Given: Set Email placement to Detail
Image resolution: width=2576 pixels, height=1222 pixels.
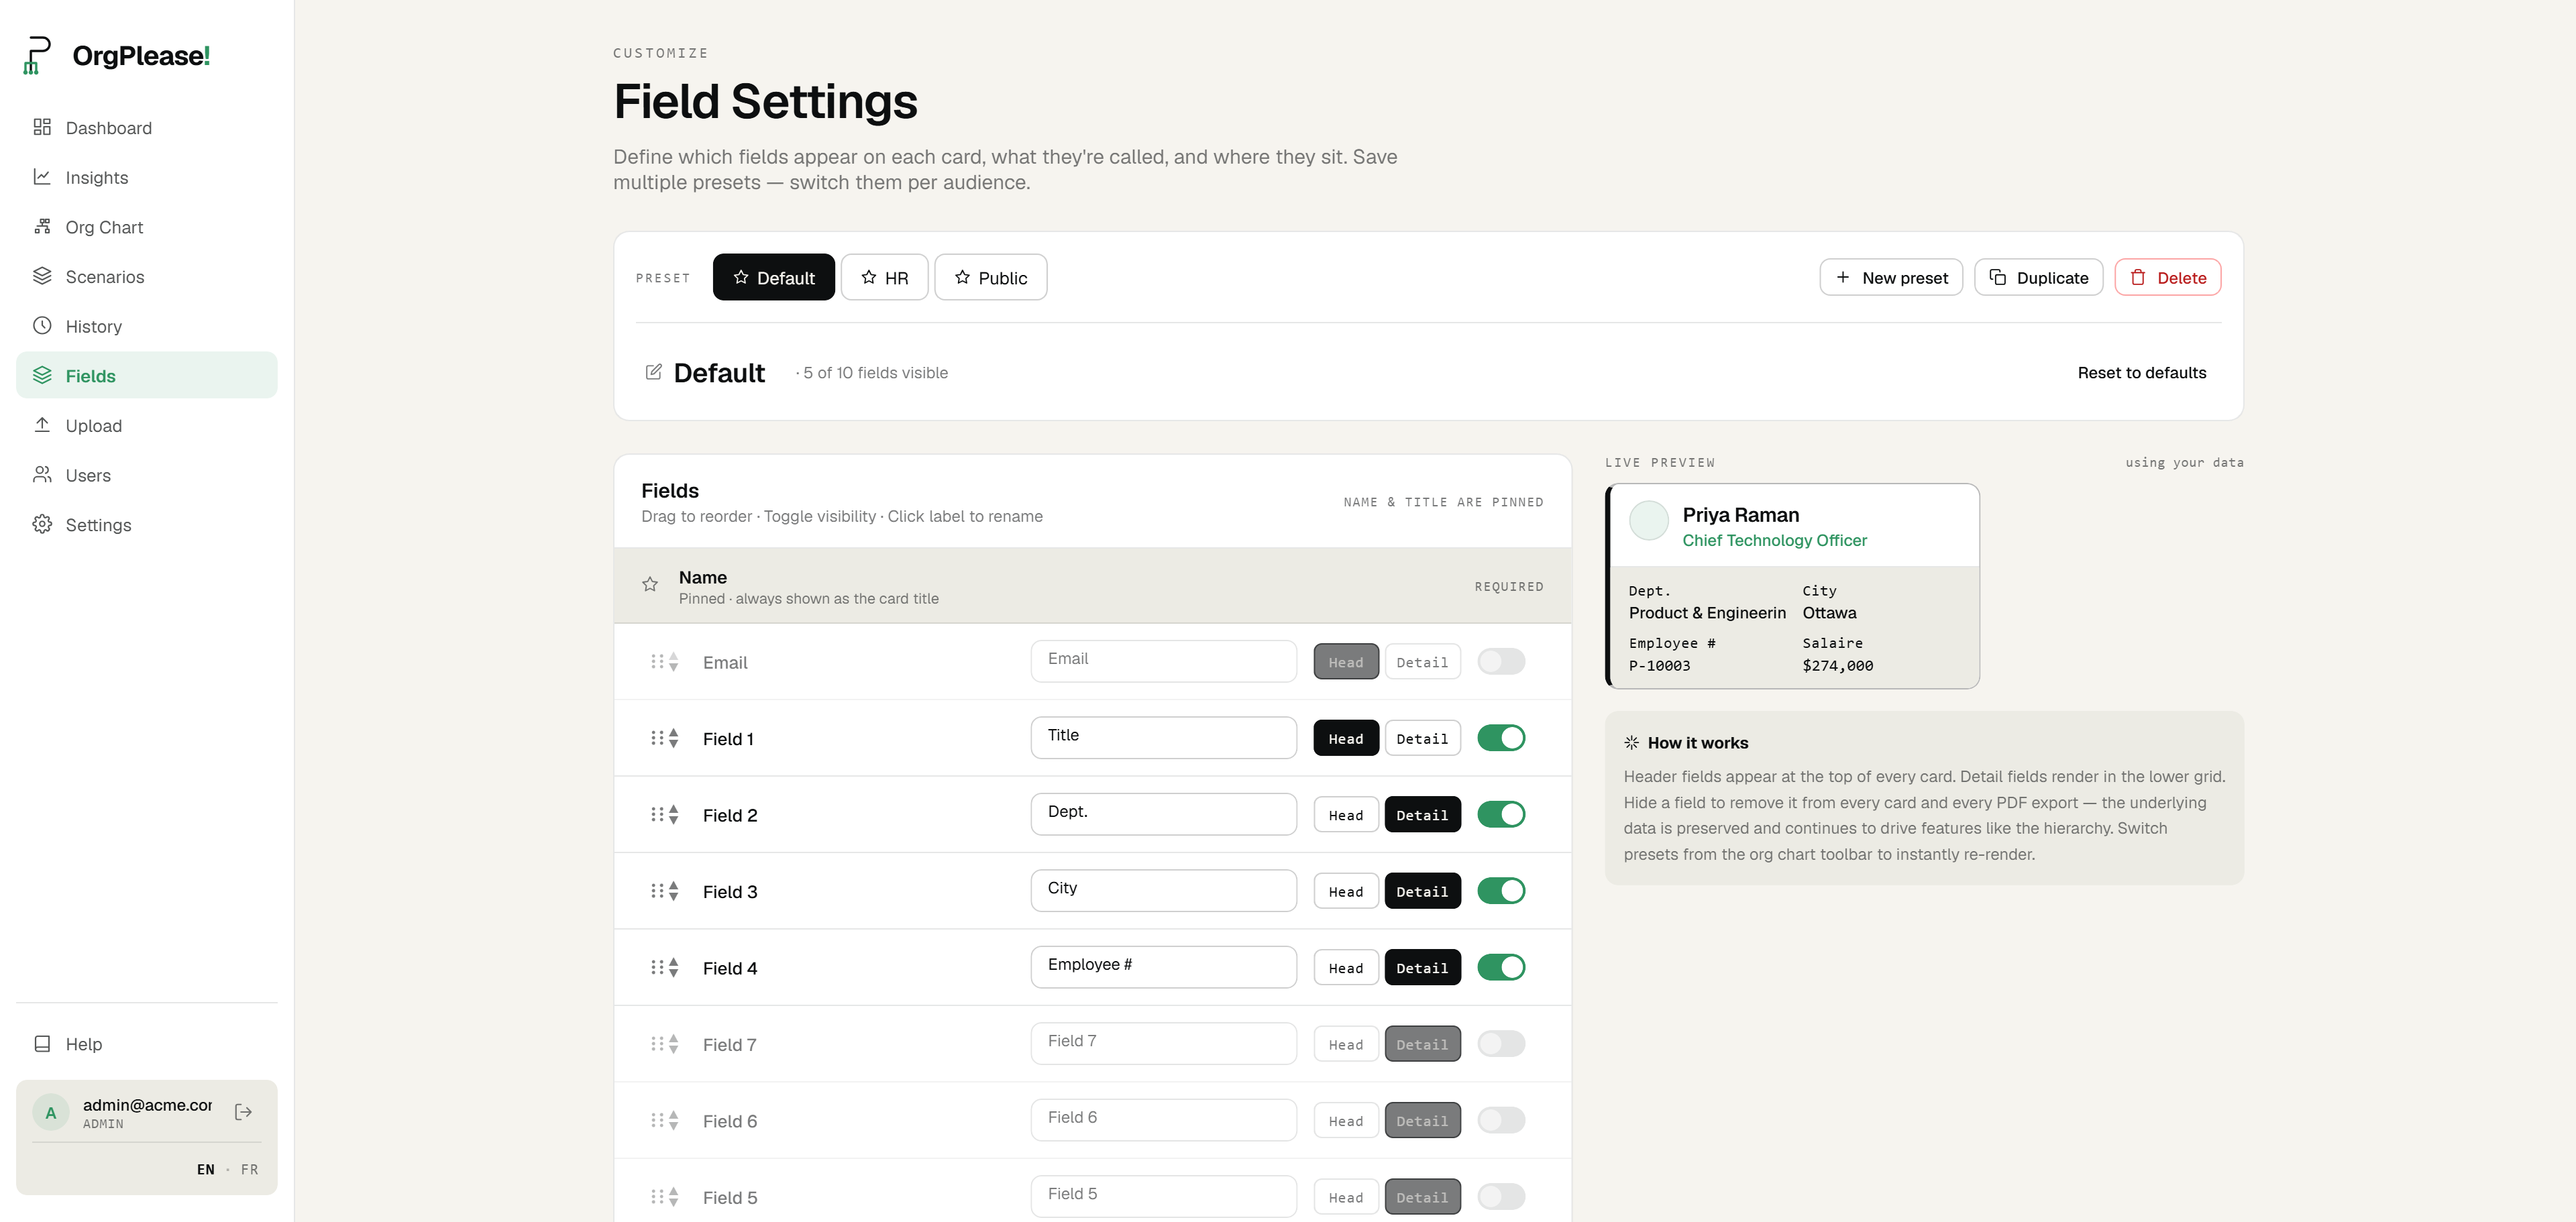Looking at the screenshot, I should tap(1422, 662).
